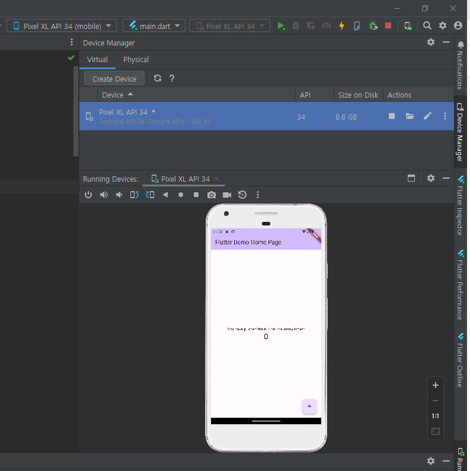Viewport: 470px width, 471px height.
Task: Open bottom panel settings gear
Action: [x=431, y=461]
